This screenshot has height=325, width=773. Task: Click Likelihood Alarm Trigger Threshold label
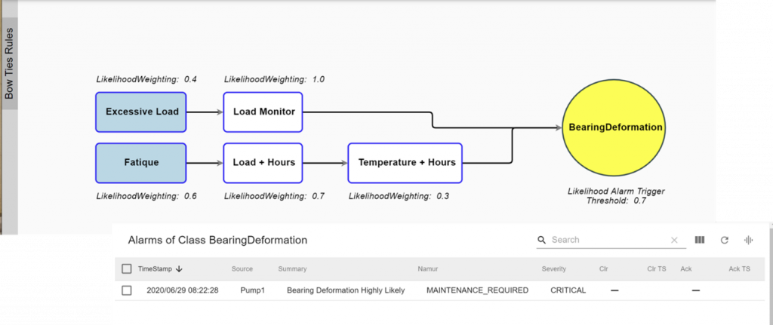[x=616, y=195]
